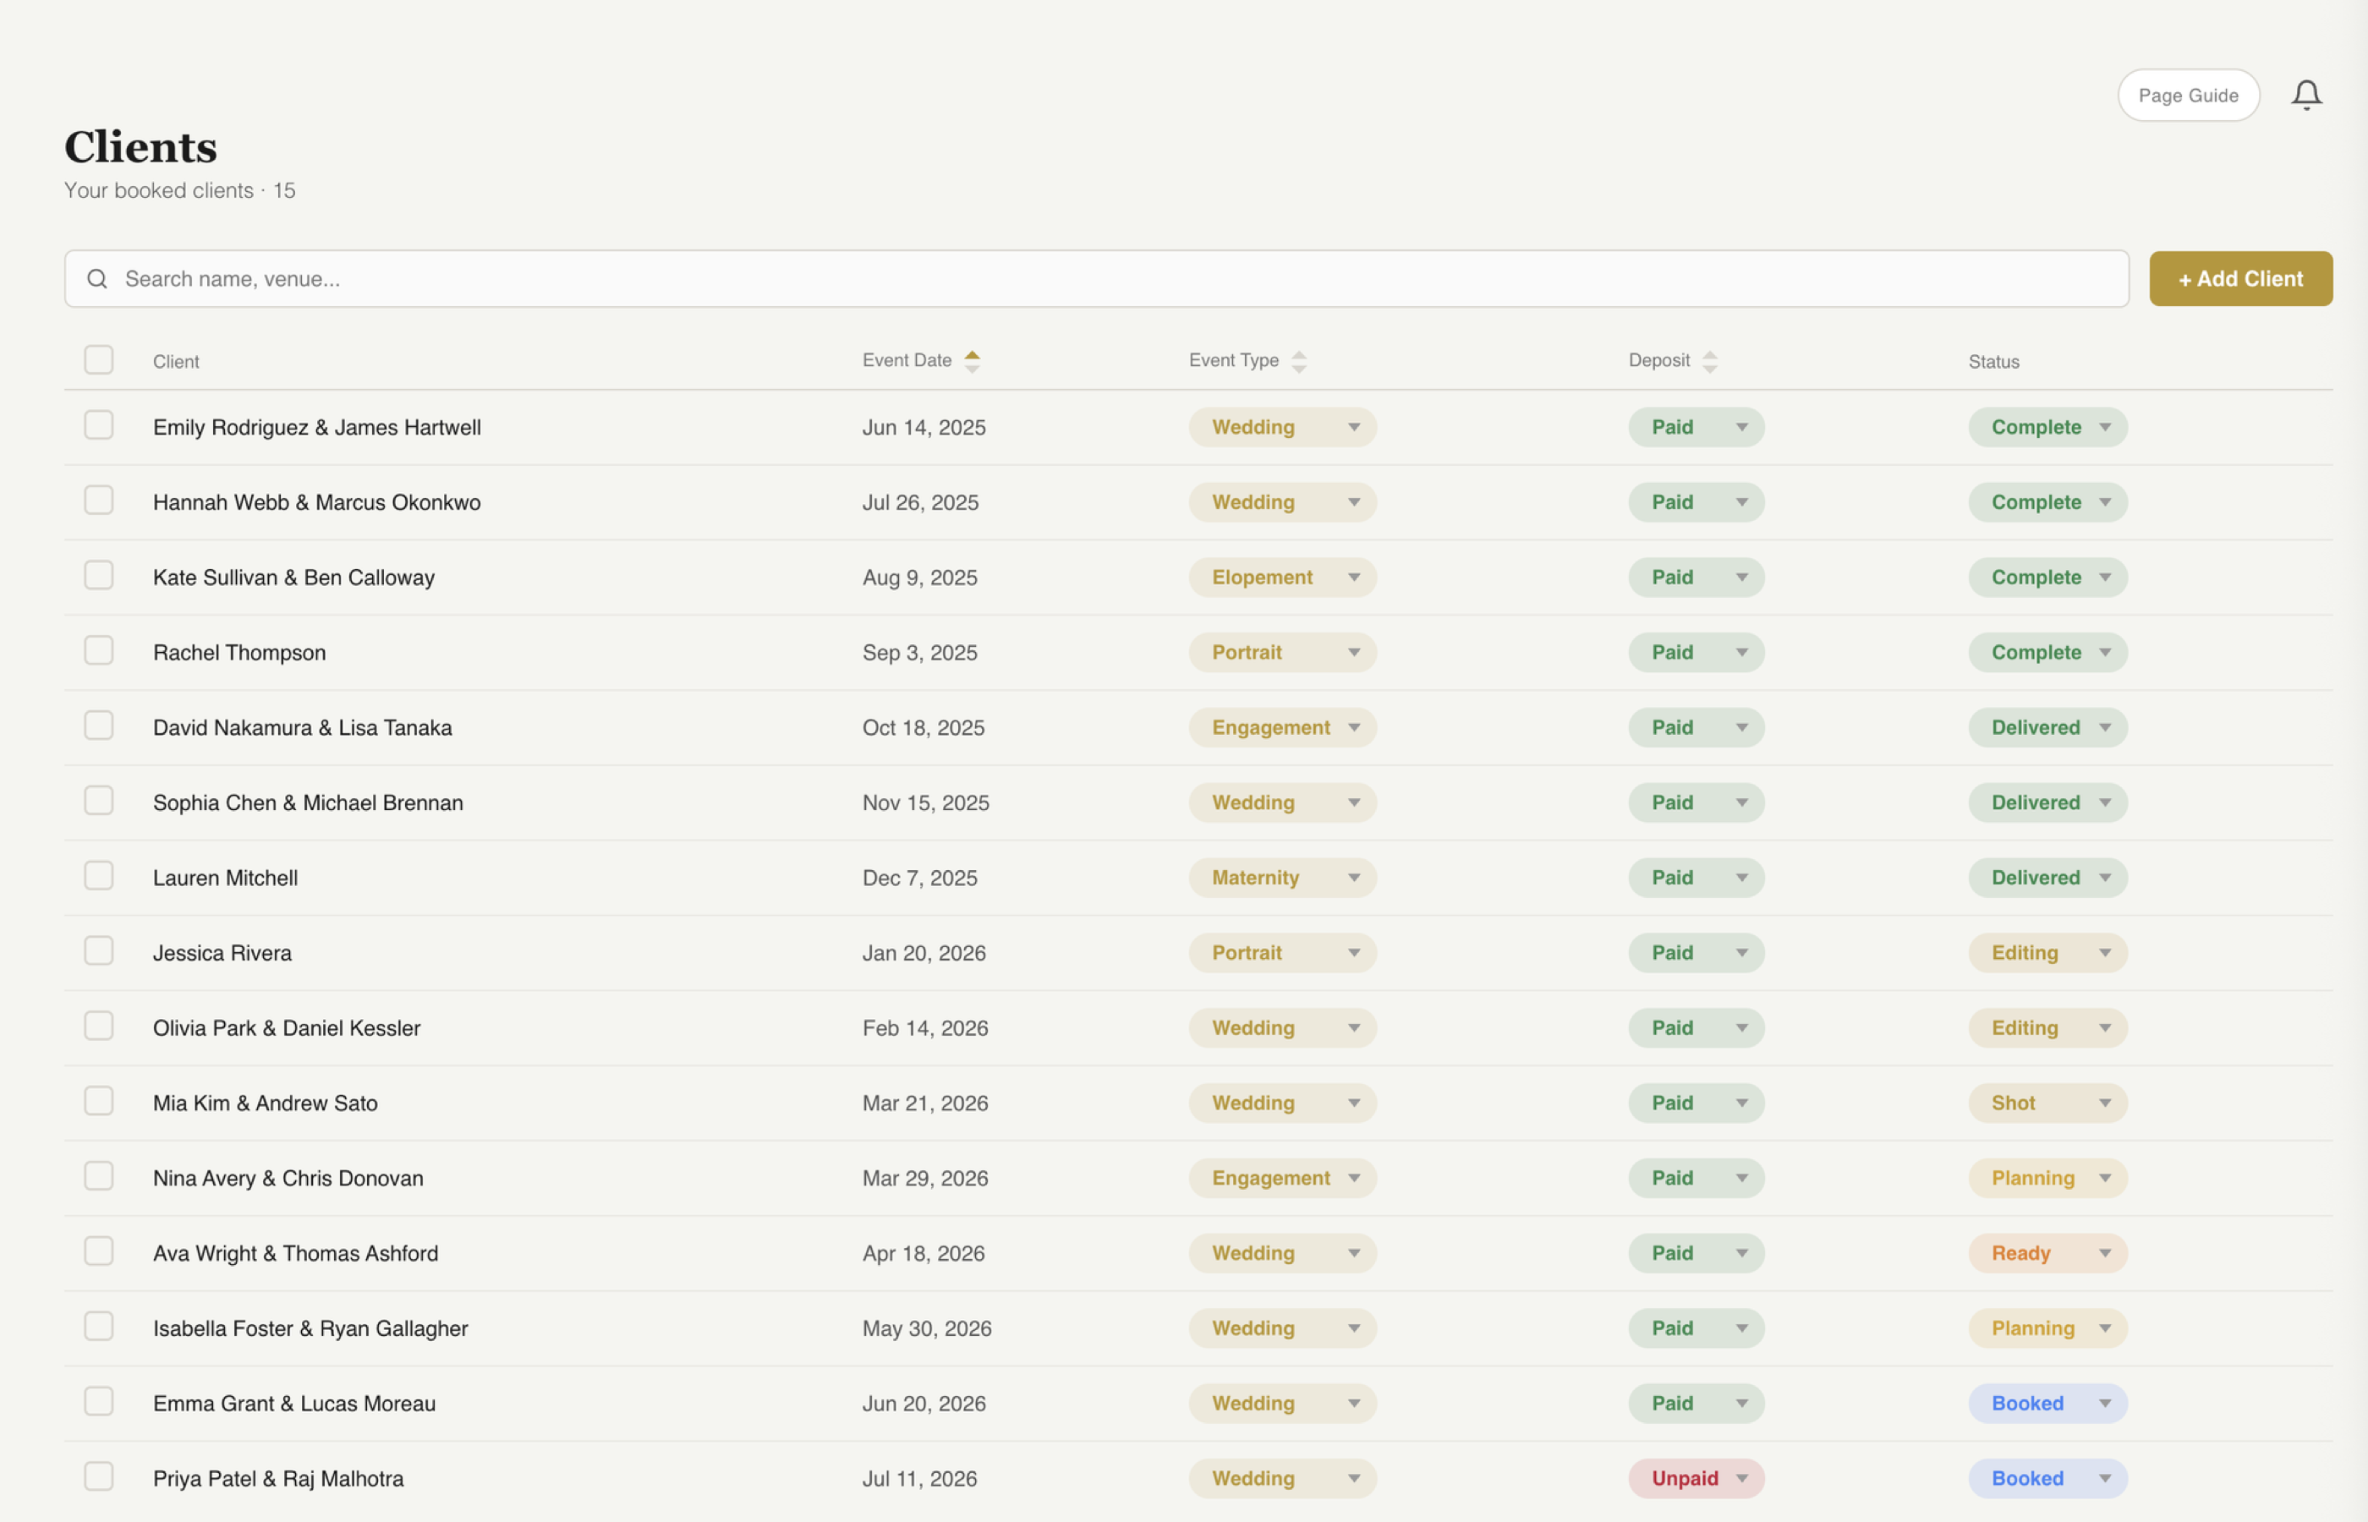Change the Booked status dropdown for Emma Grant

click(x=2047, y=1403)
